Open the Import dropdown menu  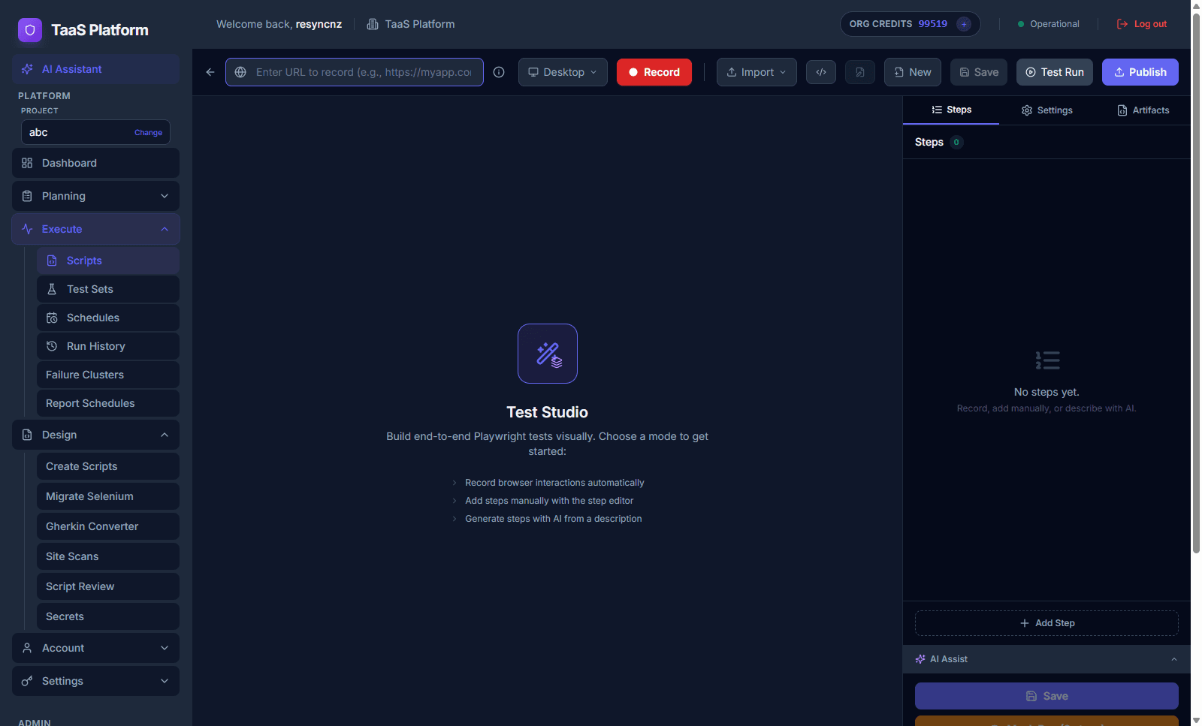[756, 71]
